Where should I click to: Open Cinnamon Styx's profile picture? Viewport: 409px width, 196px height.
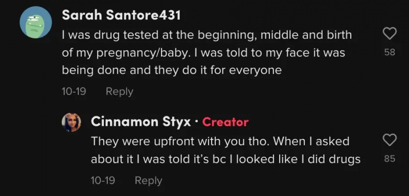click(x=72, y=123)
